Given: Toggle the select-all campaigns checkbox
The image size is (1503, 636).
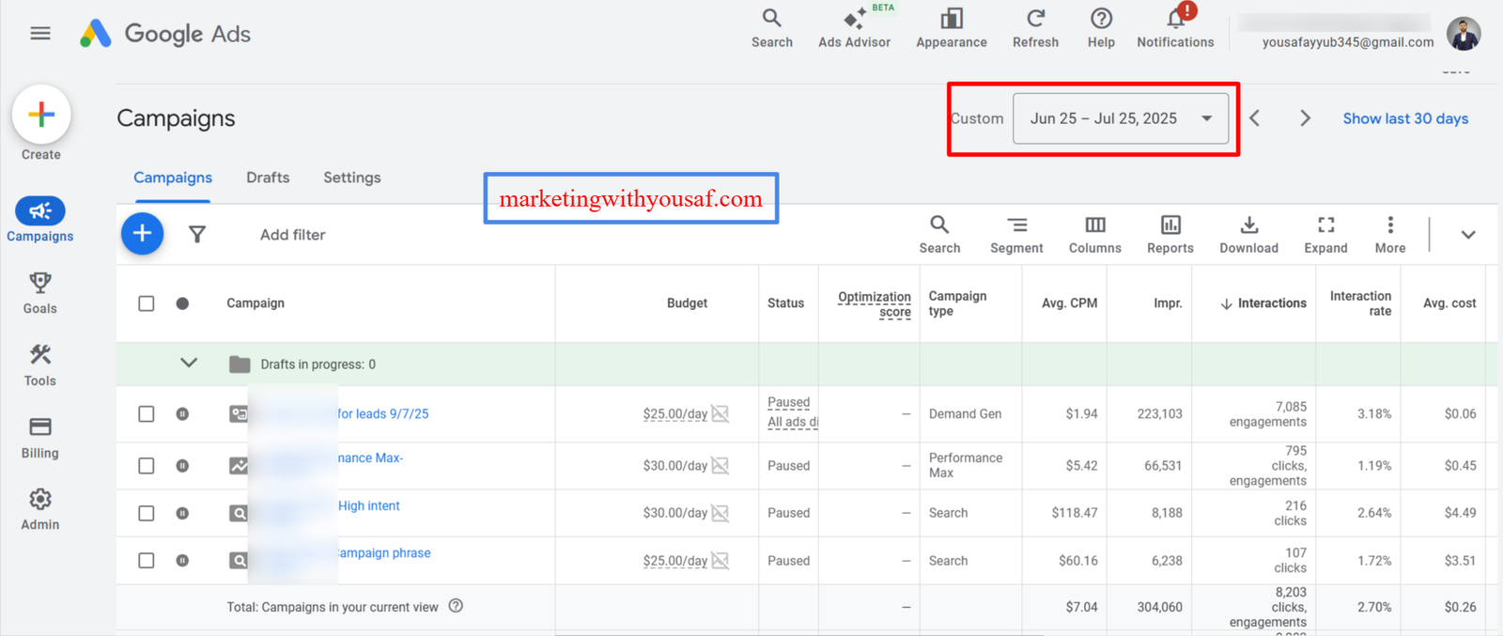Looking at the screenshot, I should point(147,303).
